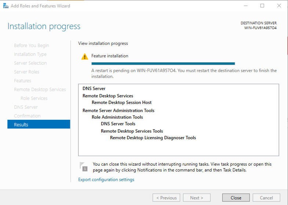The image size is (288, 205).
Task: Maximize the wizard window
Action: pos(262,6)
